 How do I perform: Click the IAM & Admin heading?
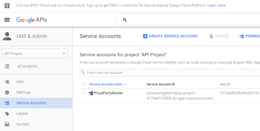coord(32,36)
